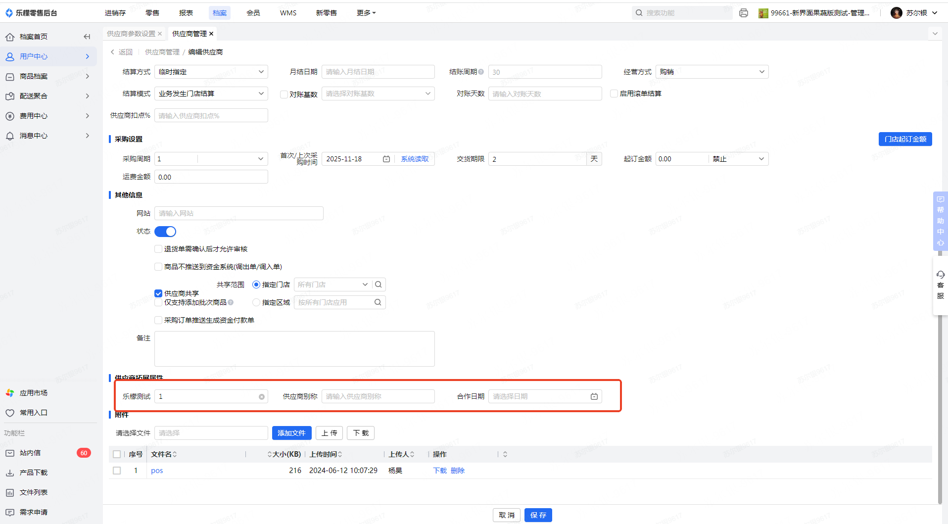The width and height of the screenshot is (948, 524).
Task: Click the 商品档案 icon in sidebar
Action: [x=10, y=76]
